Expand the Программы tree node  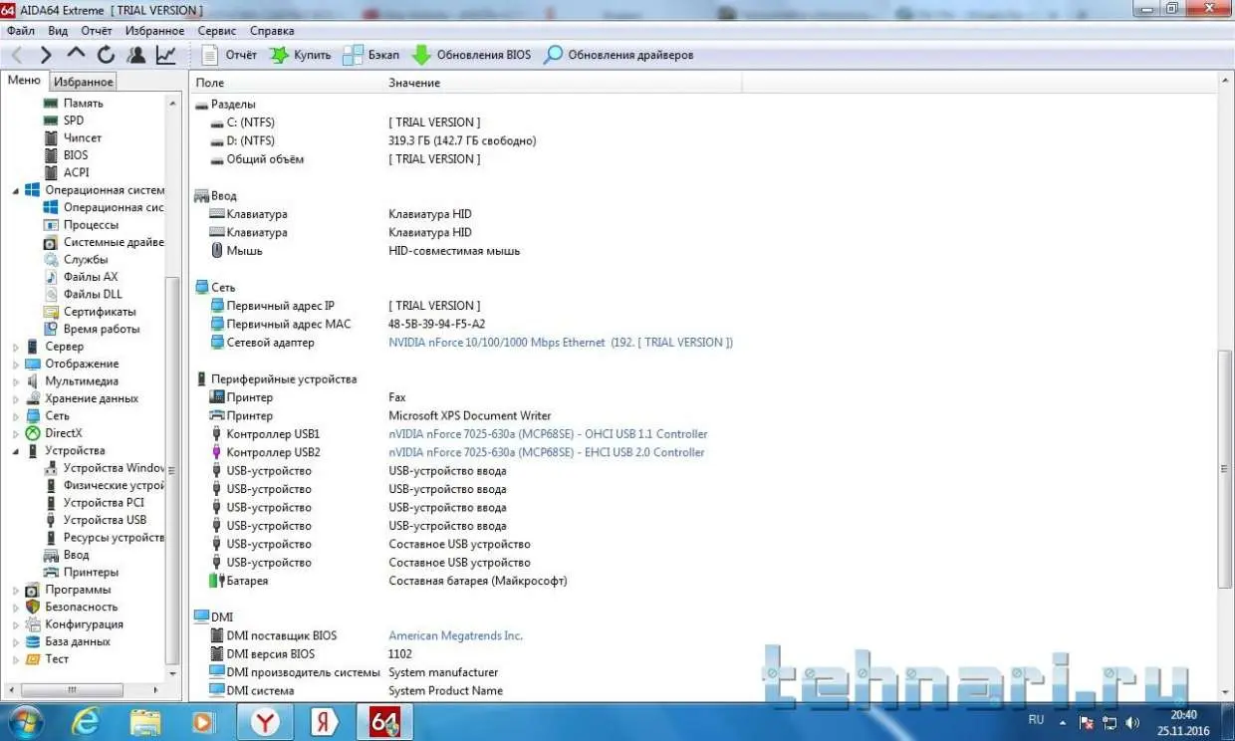click(x=16, y=590)
